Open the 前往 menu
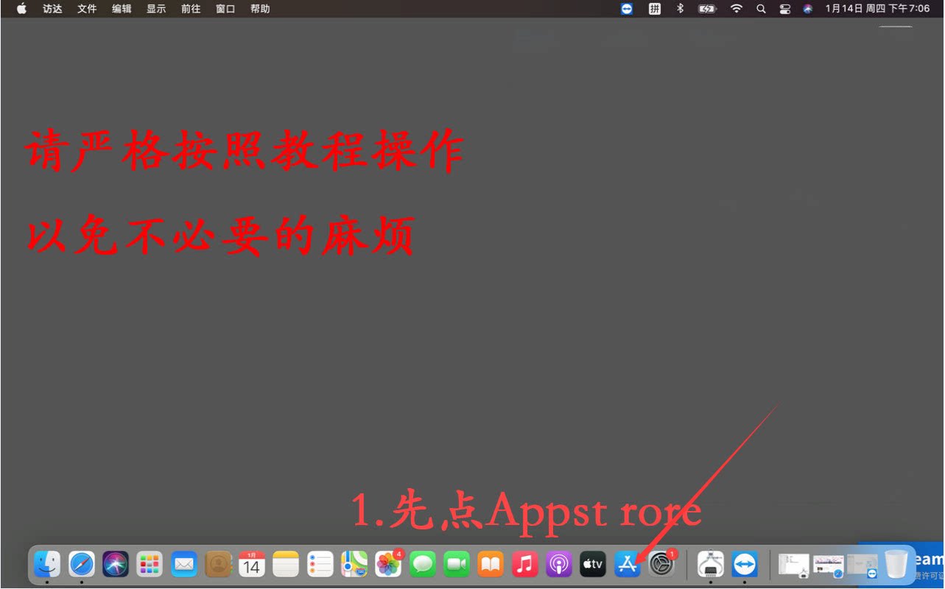 click(x=190, y=9)
